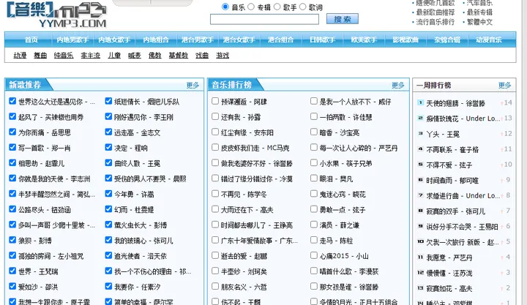The height and width of the screenshot is (305, 527).
Task: Uncheck the 为你而痛 - 岳思思 checkbox
Action: coord(12,132)
